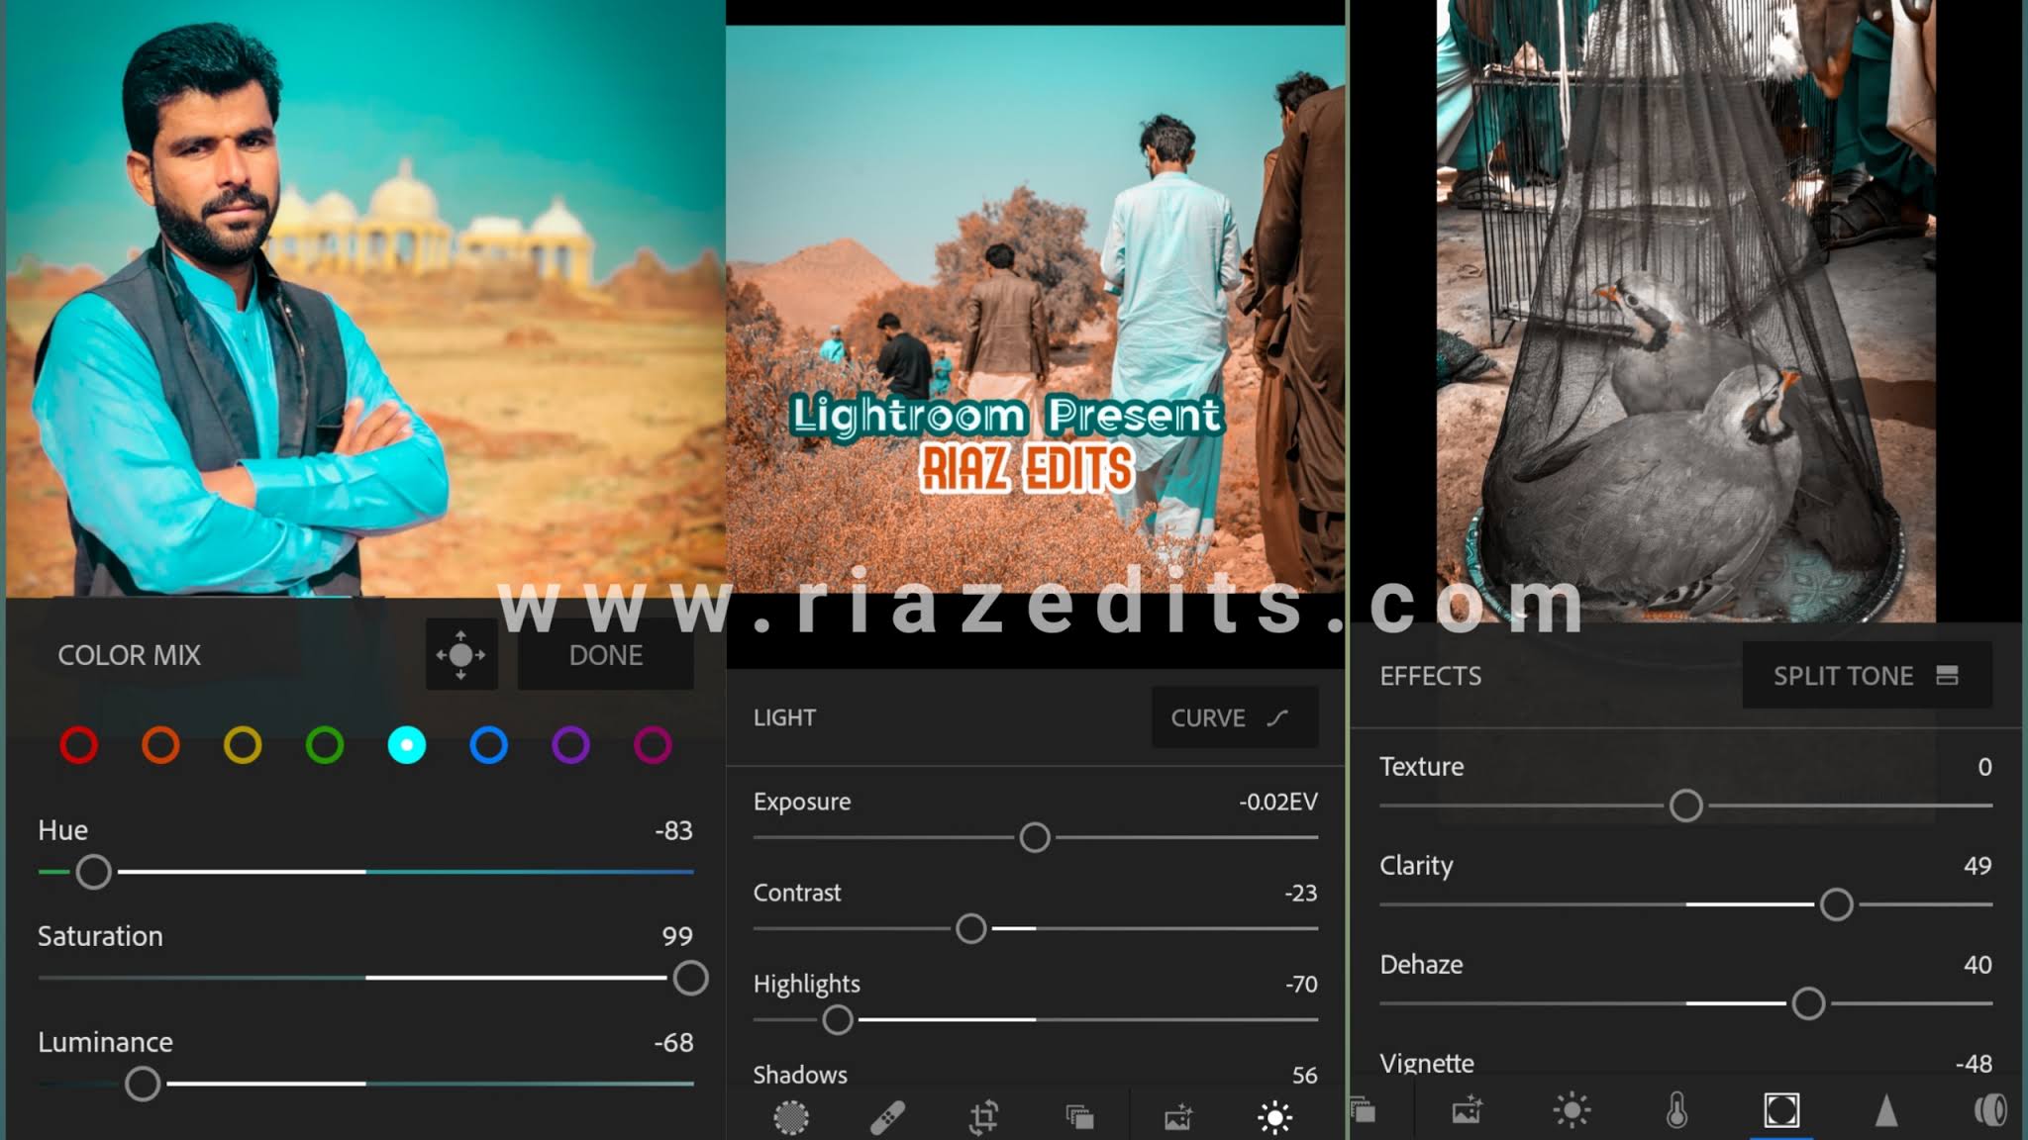Tap the caged birds photo preview

1686,311
